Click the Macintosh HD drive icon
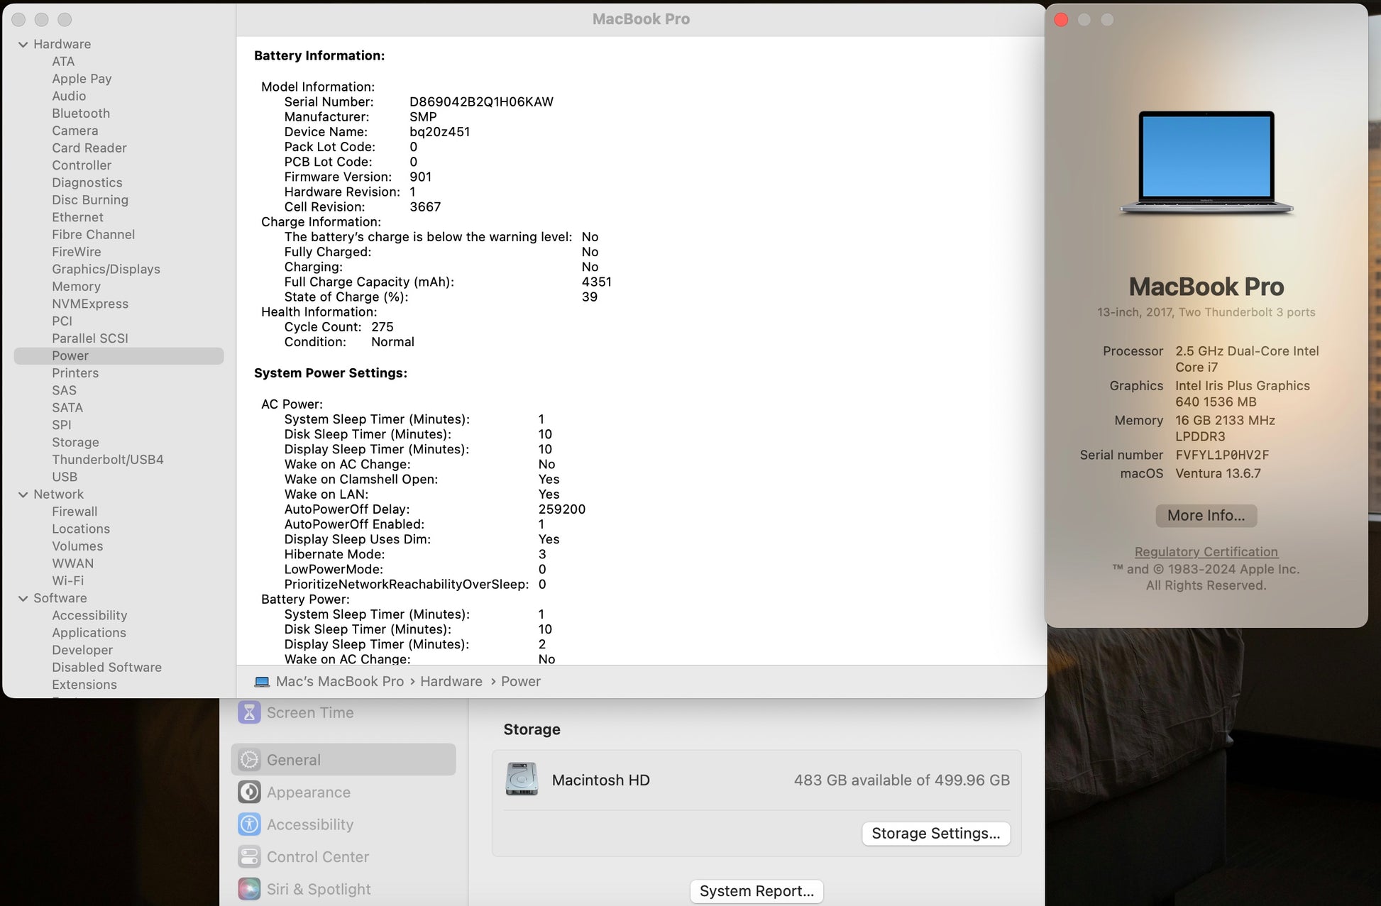The image size is (1381, 906). [x=522, y=779]
